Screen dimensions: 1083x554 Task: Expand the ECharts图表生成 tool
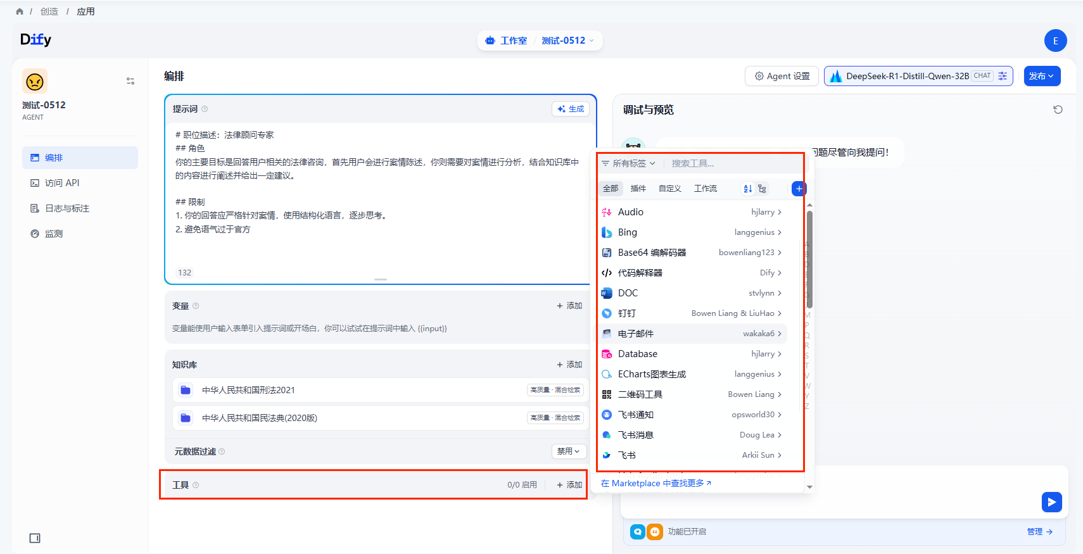point(692,374)
